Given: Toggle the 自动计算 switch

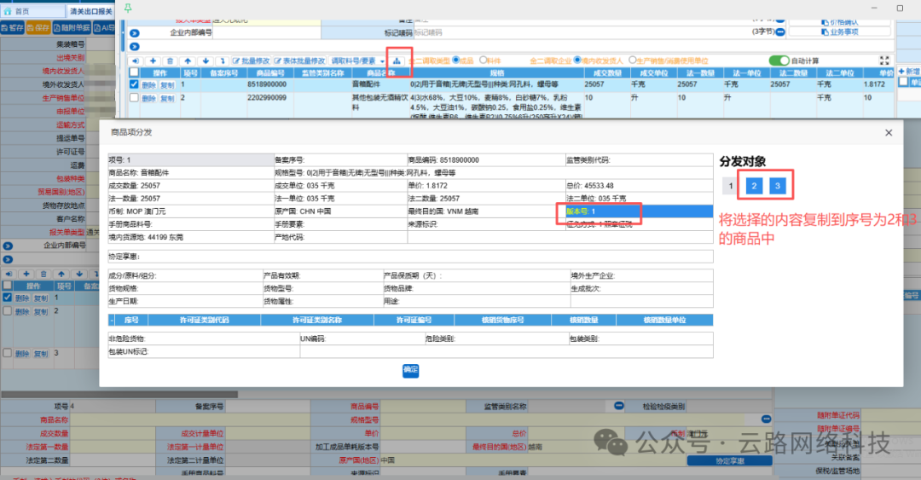Looking at the screenshot, I should coord(779,61).
